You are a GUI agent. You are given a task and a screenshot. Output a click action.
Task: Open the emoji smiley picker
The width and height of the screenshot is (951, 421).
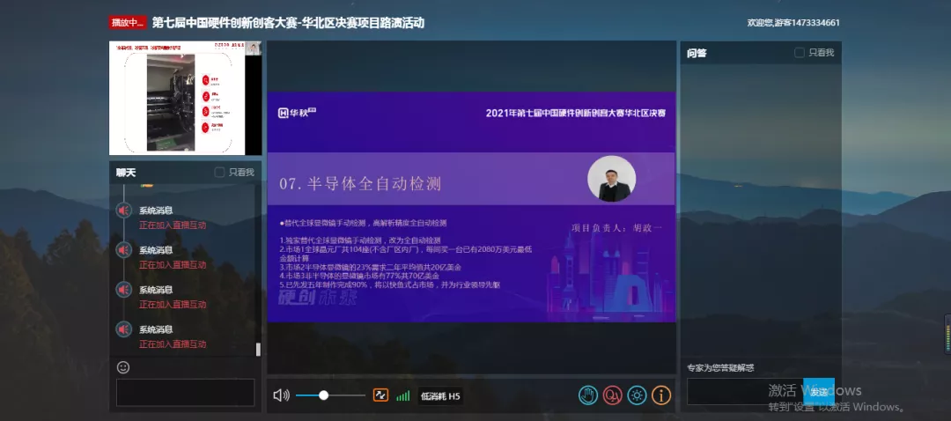(123, 367)
